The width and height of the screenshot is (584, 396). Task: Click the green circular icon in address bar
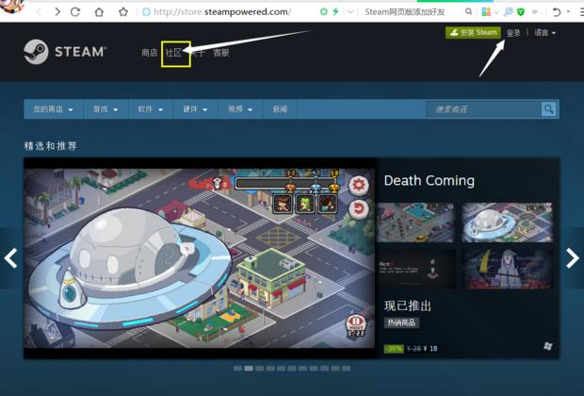click(x=324, y=11)
